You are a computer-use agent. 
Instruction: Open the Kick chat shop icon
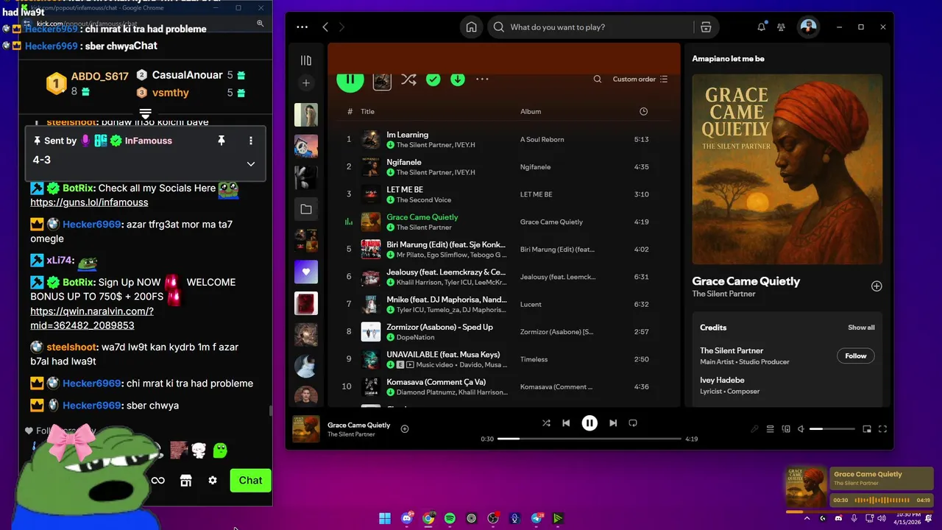[x=185, y=481]
